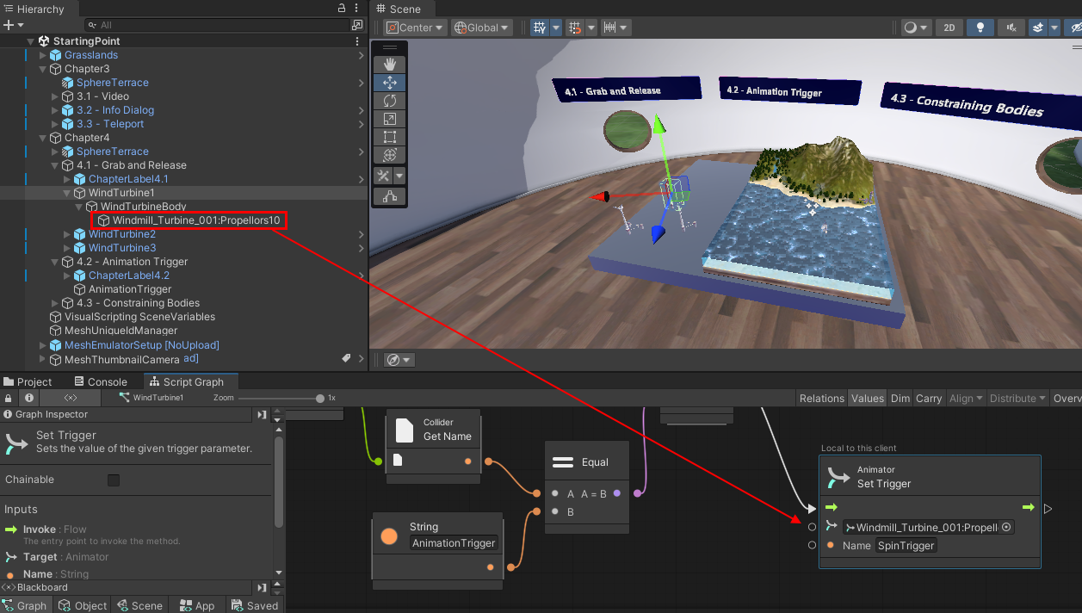Switch to the Object tab in Blackboard
Screen dimensions: 1082x613
(82, 605)
